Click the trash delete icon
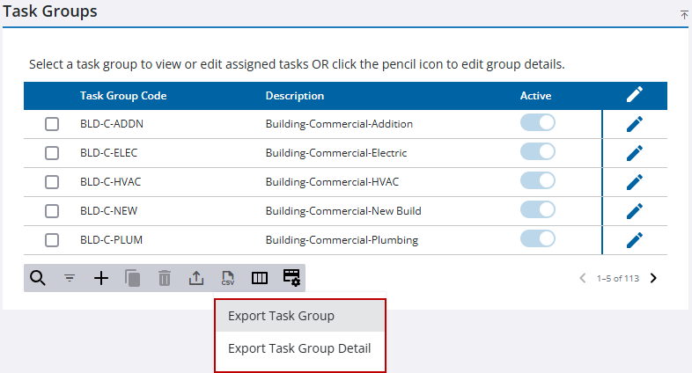Image resolution: width=692 pixels, height=373 pixels. pos(165,278)
